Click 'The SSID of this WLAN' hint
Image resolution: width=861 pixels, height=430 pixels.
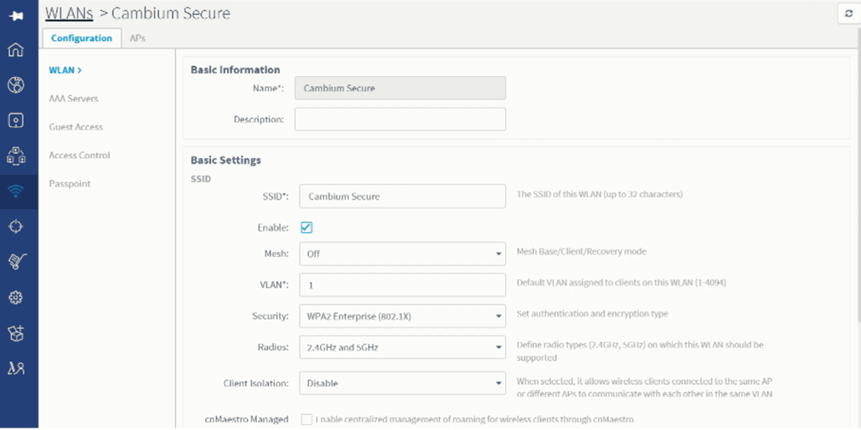pos(600,194)
